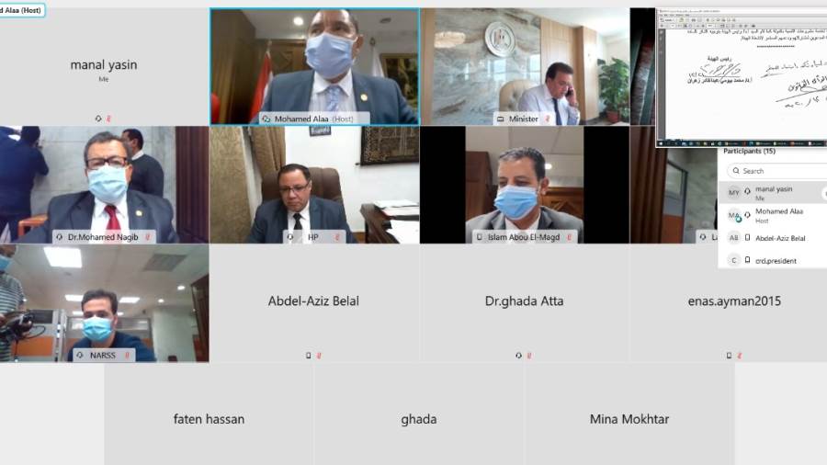Image resolution: width=827 pixels, height=465 pixels.
Task: Click the mobile icon under enas.ayman2015 name
Action: (729, 356)
